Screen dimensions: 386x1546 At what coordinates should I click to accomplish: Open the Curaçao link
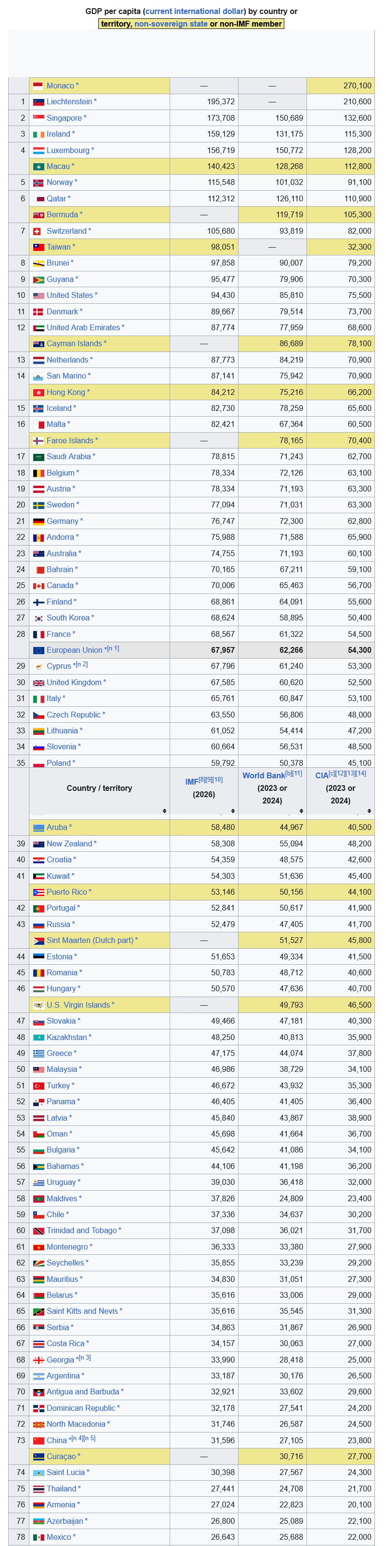pos(61,1457)
